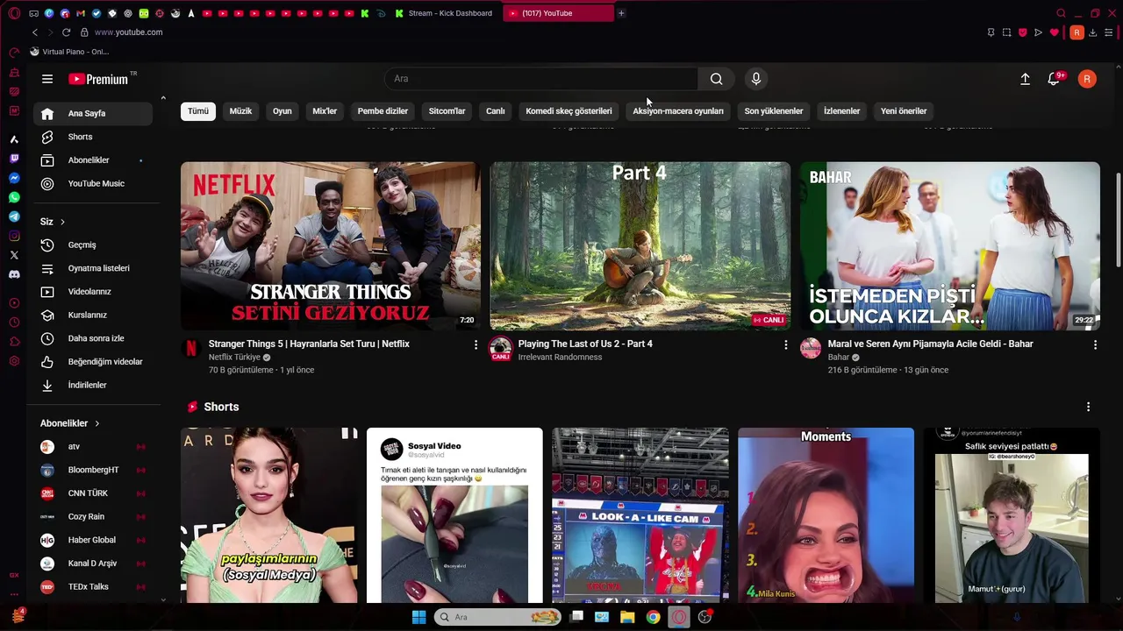Select Aksiyon-macera oyunları chip
Screen dimensions: 1123x631
pyautogui.click(x=678, y=111)
